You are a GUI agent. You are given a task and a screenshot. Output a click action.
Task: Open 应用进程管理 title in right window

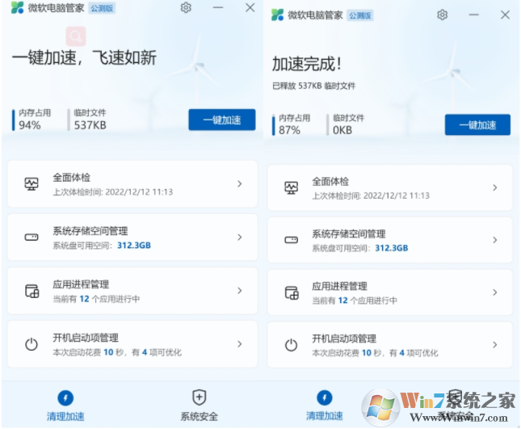(x=339, y=286)
